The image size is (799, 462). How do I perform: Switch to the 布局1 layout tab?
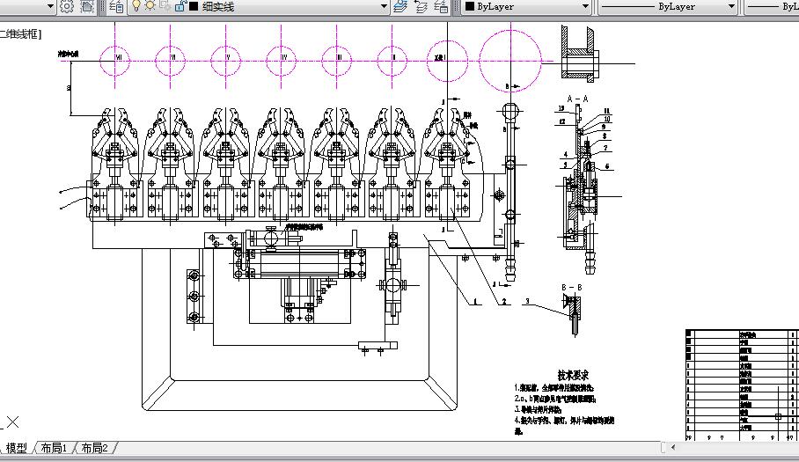tap(54, 448)
